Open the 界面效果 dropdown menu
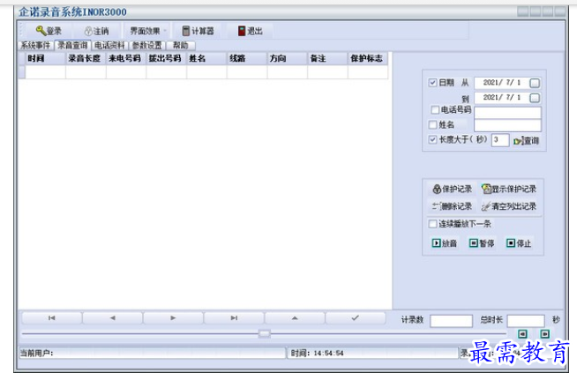The height and width of the screenshot is (380, 577). (147, 31)
